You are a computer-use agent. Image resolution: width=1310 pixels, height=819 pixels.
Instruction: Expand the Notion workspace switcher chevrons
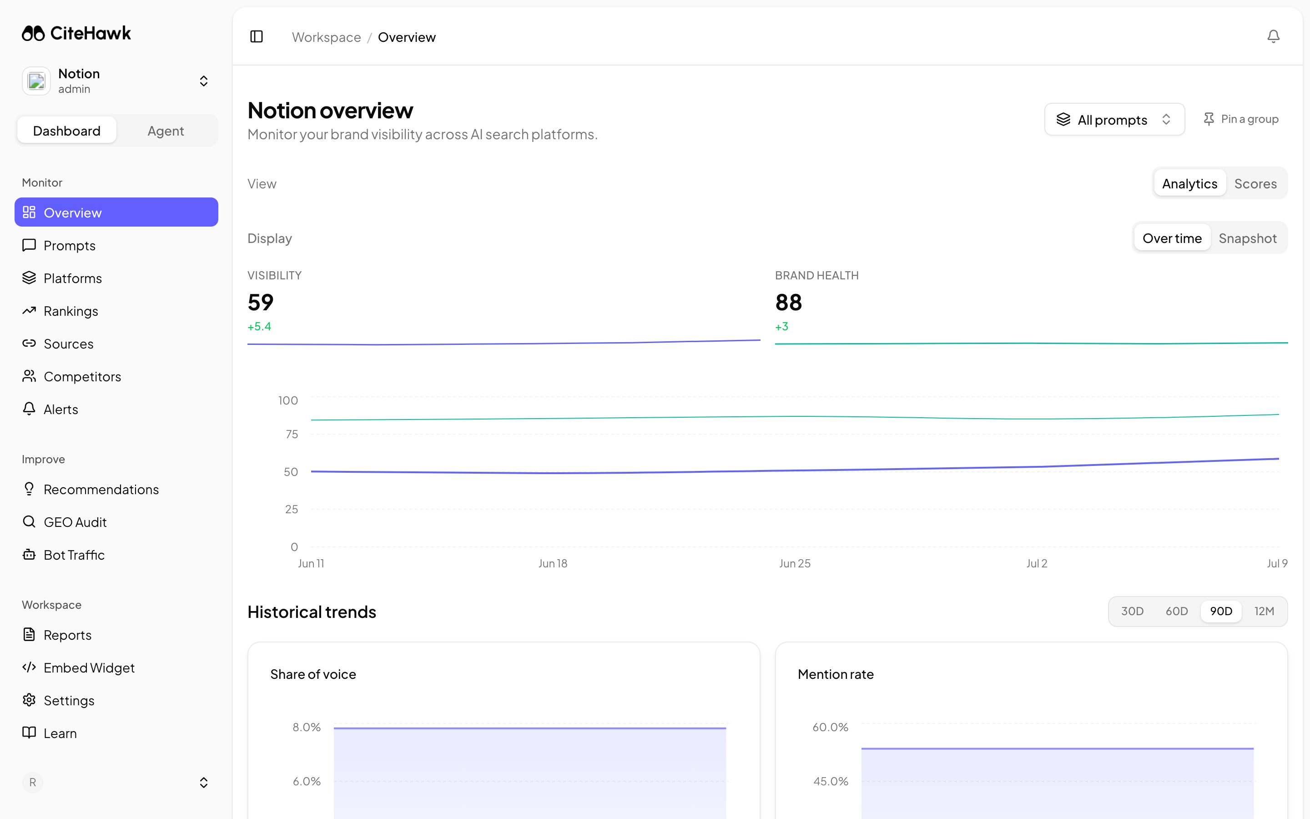(x=203, y=81)
